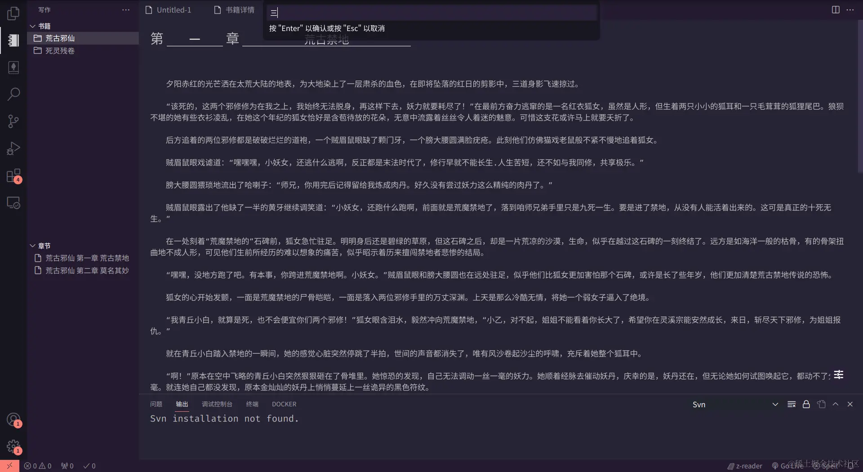Click the paragraph starting with 狐女的心开始发颤
This screenshot has width=863, height=472.
(x=408, y=298)
